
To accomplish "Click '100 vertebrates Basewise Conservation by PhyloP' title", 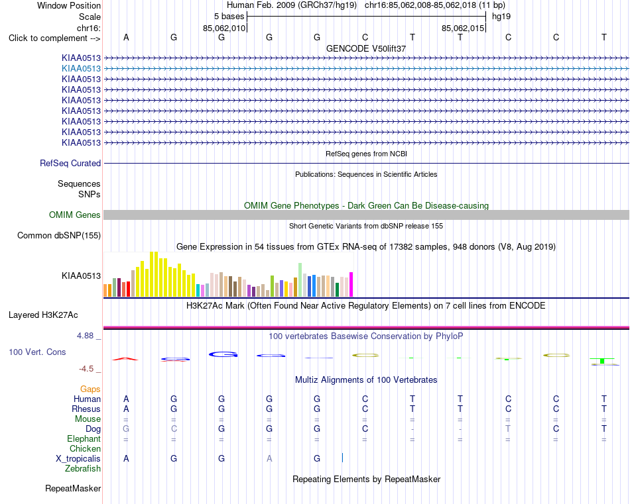I will click(x=366, y=336).
